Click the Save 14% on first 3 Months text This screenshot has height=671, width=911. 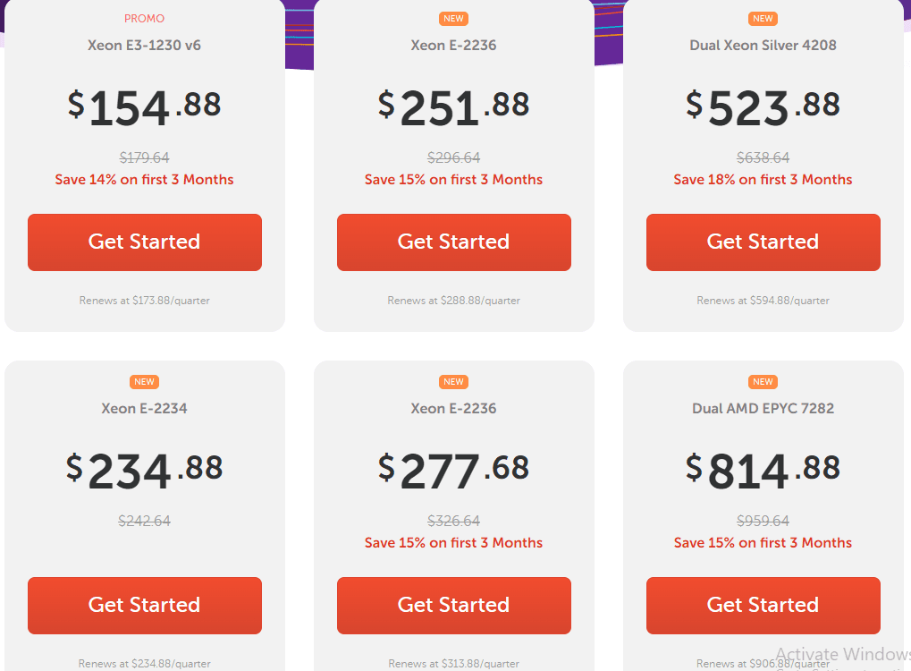(144, 180)
